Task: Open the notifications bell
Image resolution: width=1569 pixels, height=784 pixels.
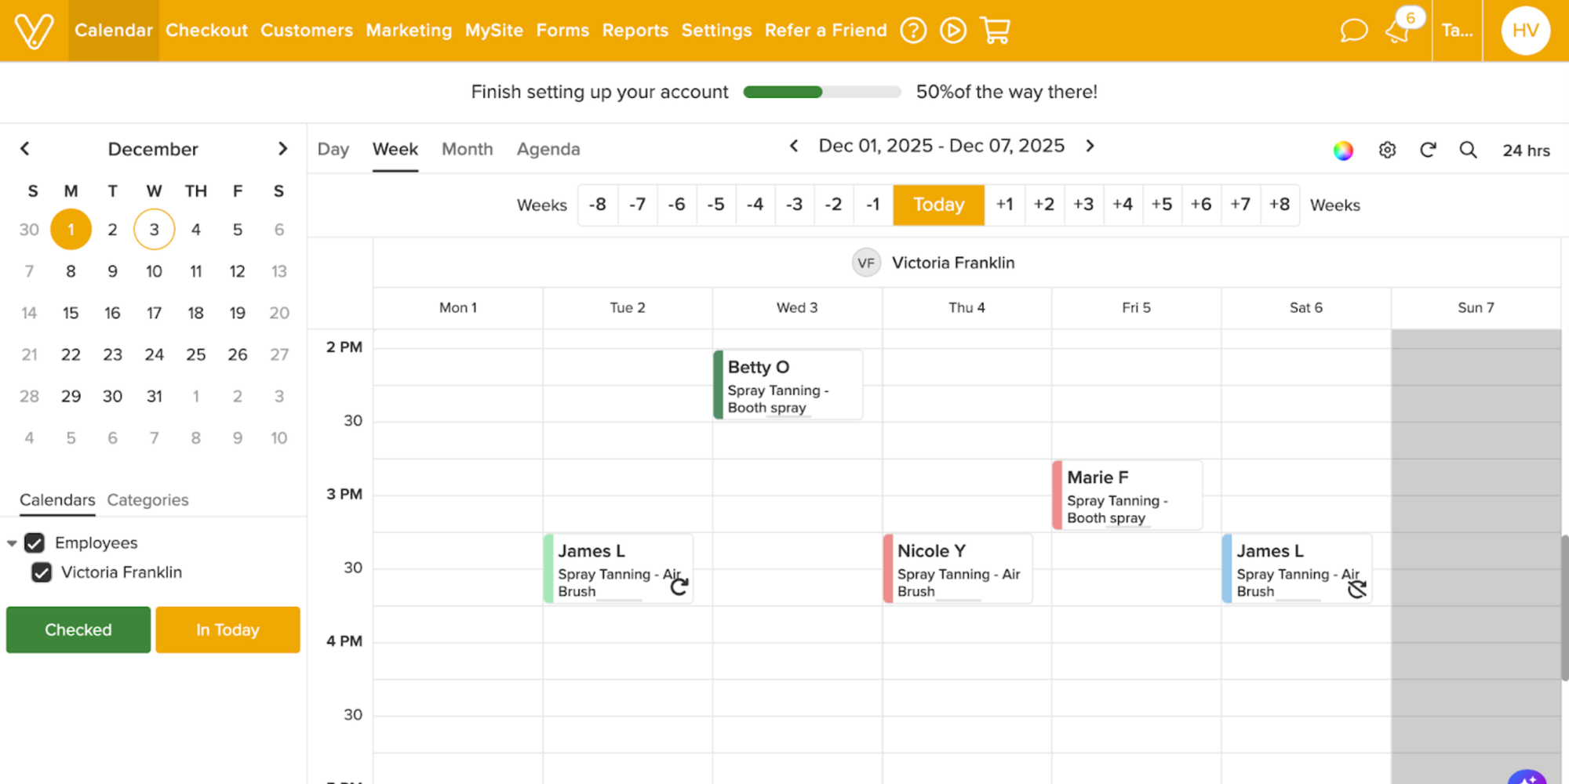Action: pyautogui.click(x=1398, y=31)
